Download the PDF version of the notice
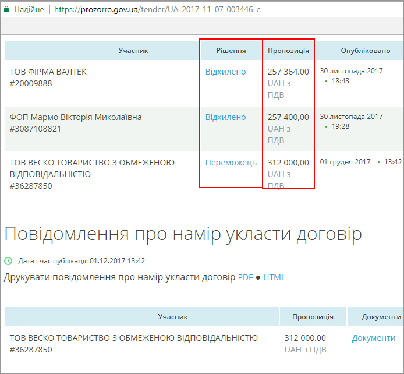 coord(246,277)
